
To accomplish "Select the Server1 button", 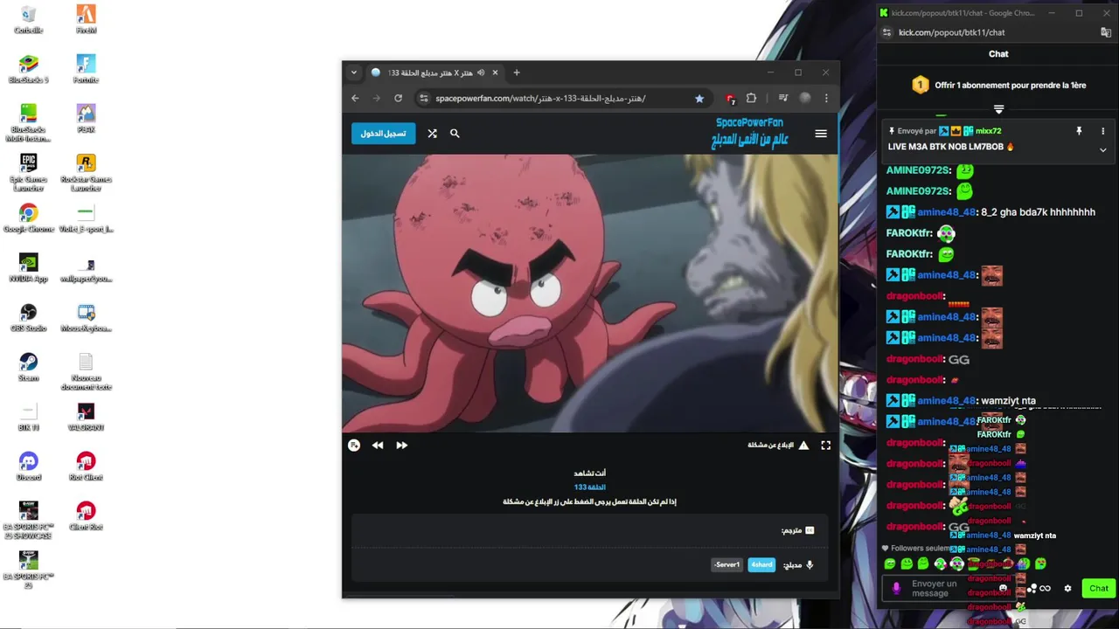I will pyautogui.click(x=726, y=564).
